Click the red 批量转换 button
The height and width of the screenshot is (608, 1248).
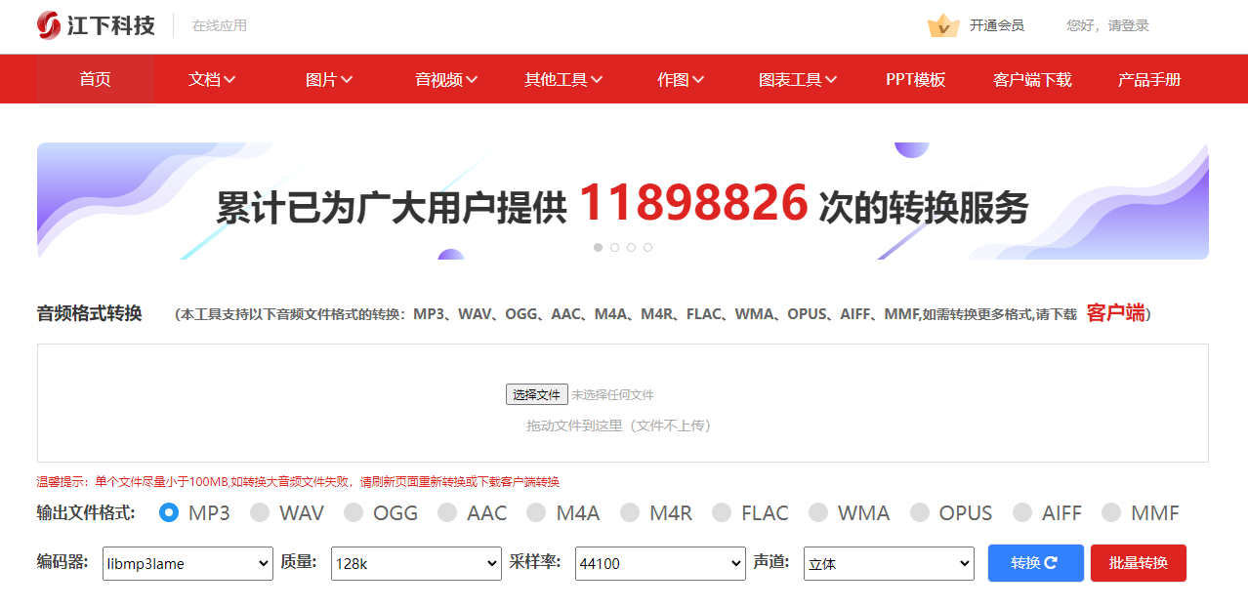point(1138,563)
